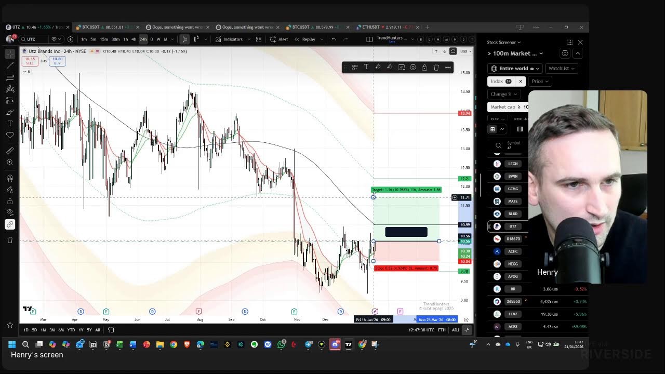Switch to the first BTCUSDT browser tab
The image size is (665, 374).
coord(105,27)
